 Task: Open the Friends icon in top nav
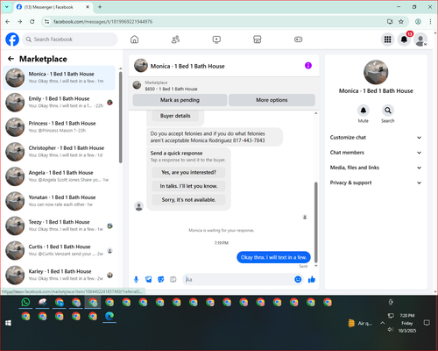point(175,39)
